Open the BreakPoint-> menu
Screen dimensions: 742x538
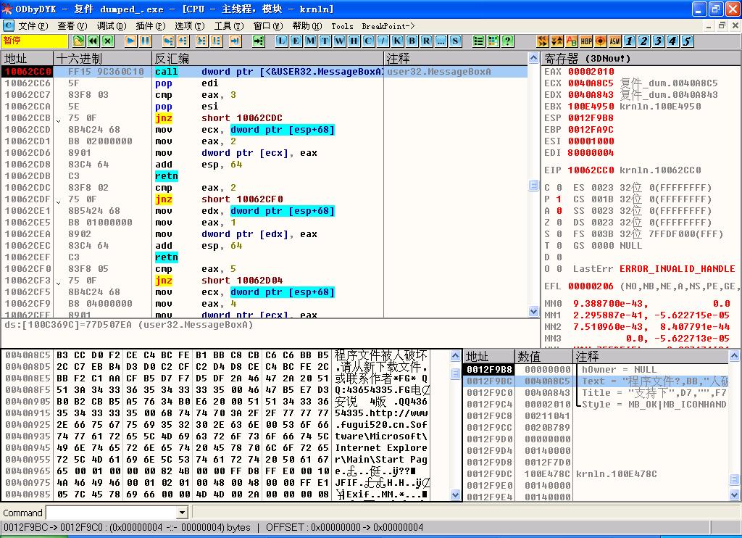388,26
